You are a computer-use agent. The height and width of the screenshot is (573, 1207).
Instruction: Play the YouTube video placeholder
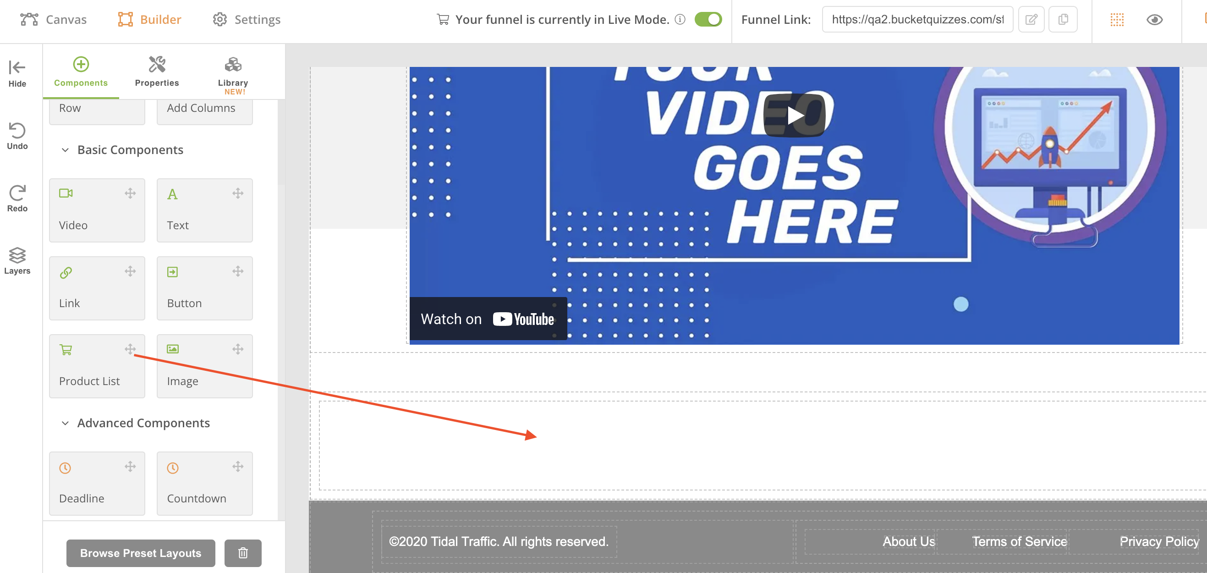tap(794, 116)
